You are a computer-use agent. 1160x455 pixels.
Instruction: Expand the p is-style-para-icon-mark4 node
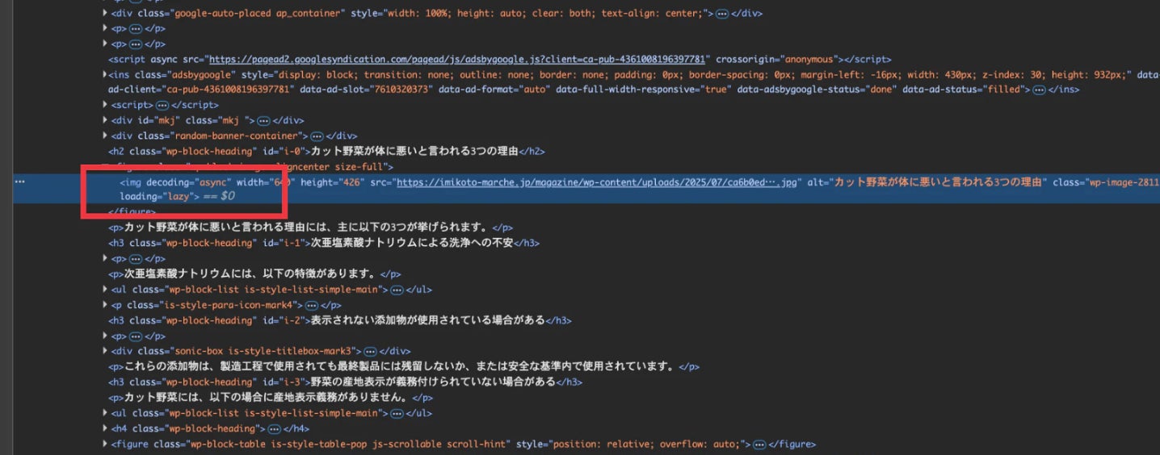(105, 305)
